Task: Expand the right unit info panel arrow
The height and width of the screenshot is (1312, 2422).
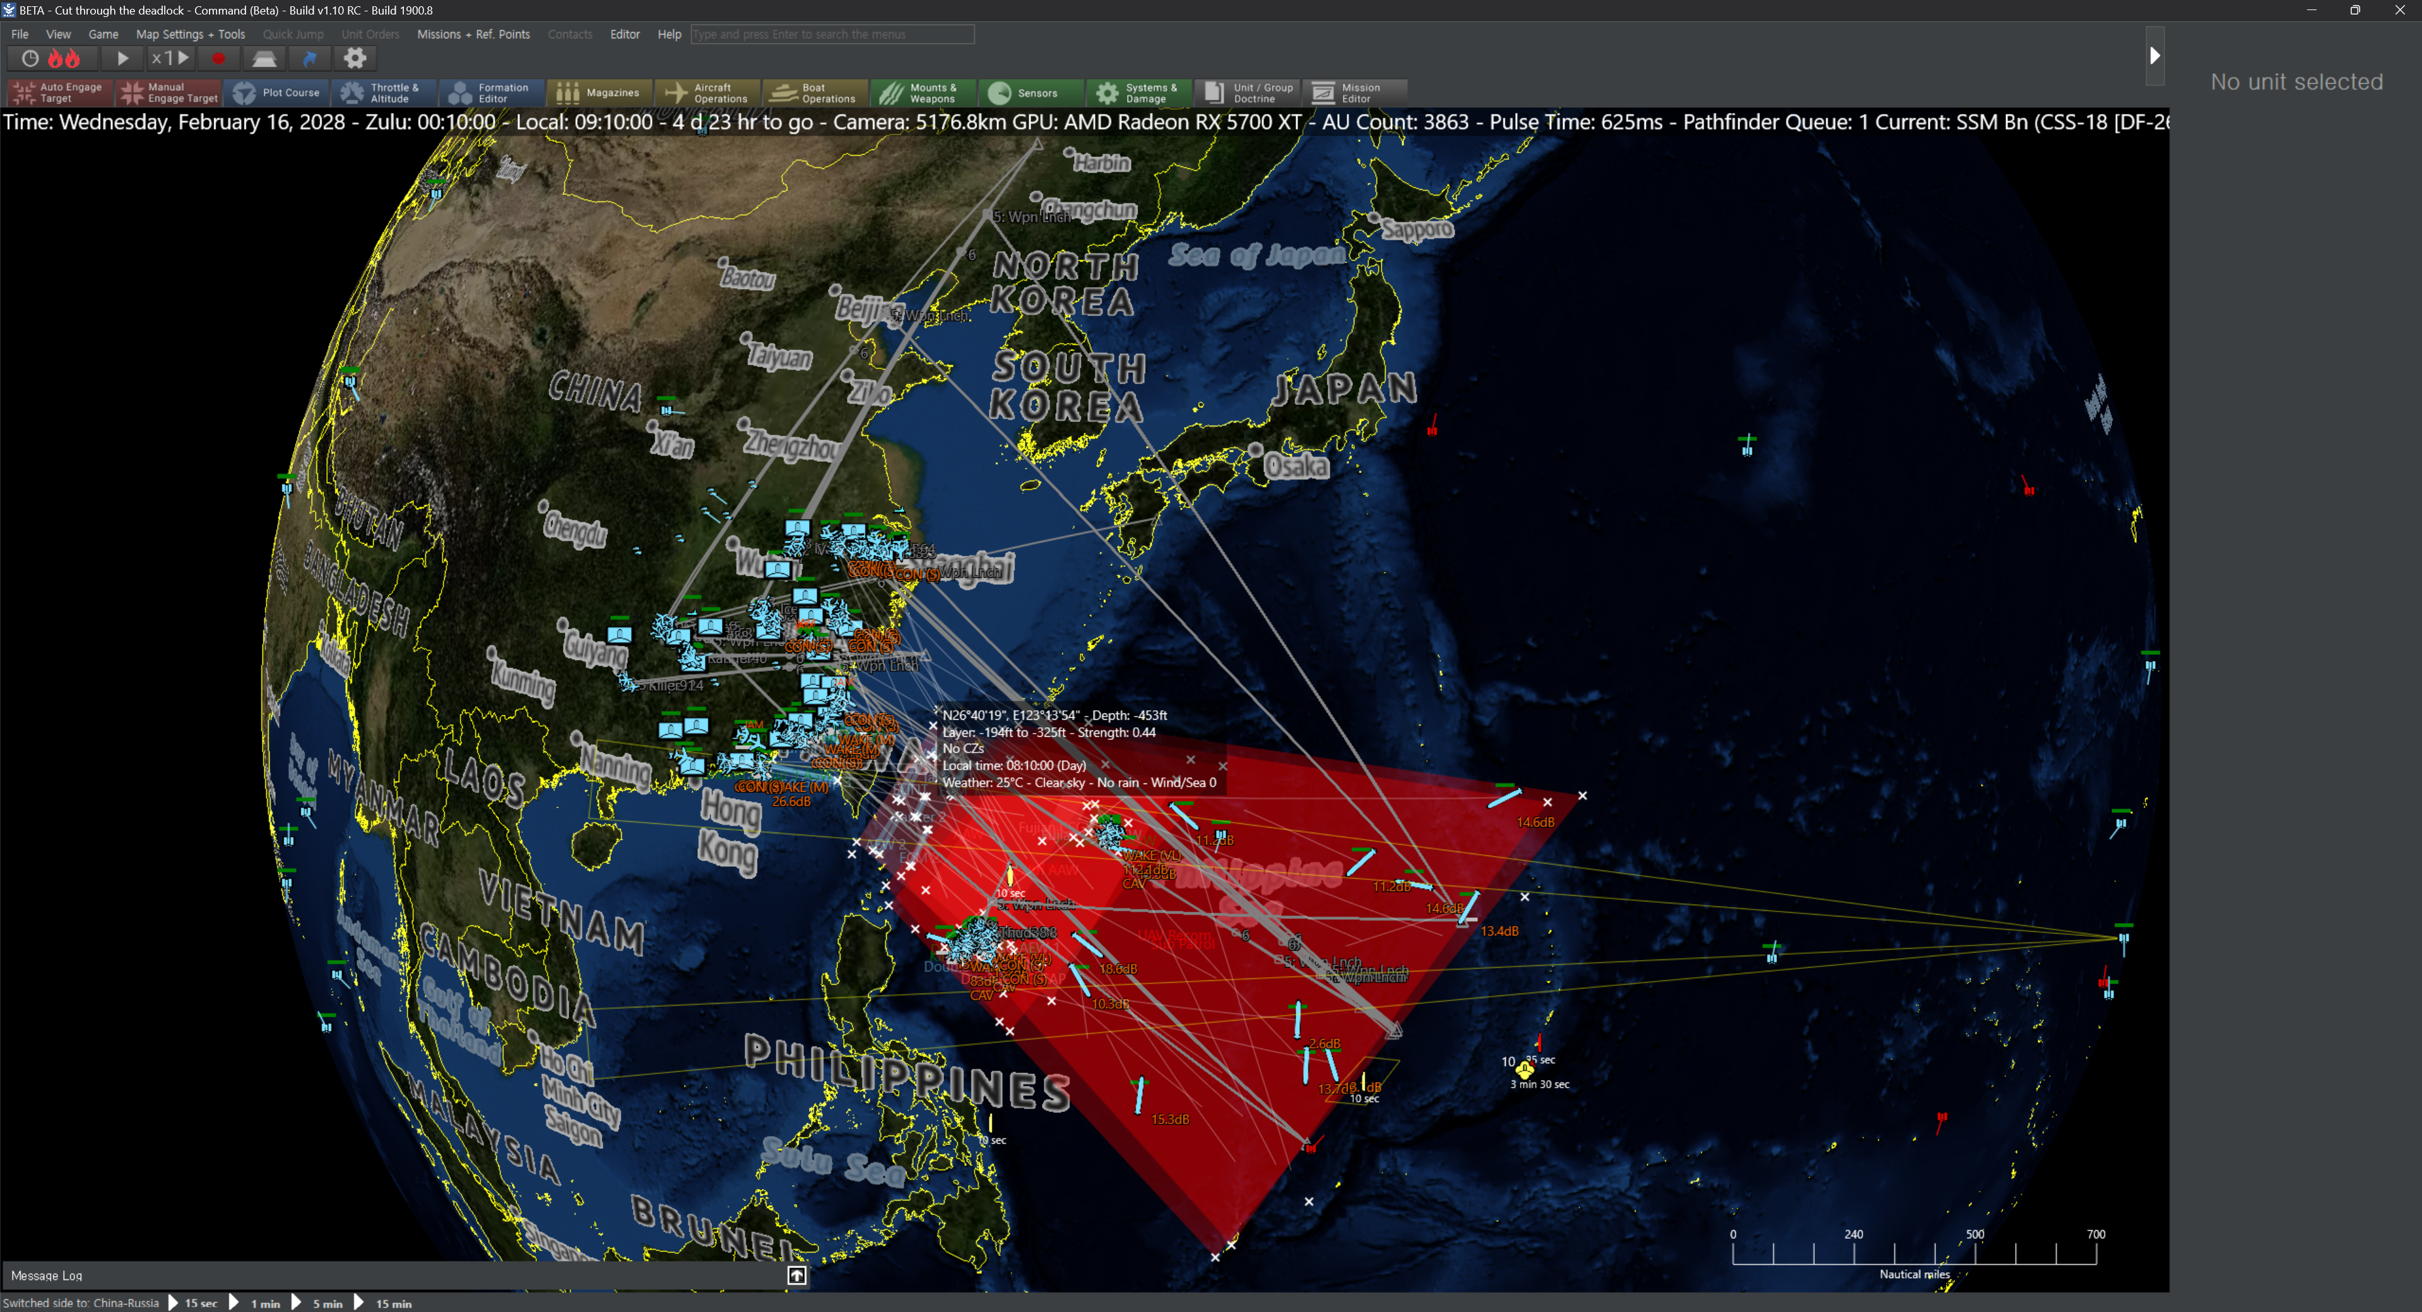Action: [x=2155, y=56]
